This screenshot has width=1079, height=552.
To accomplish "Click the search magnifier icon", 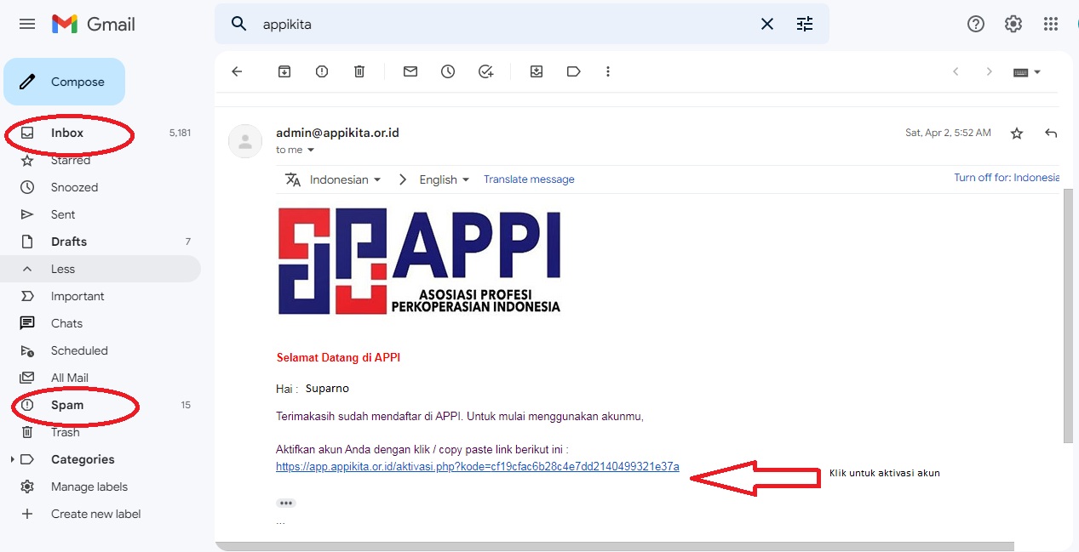I will click(239, 24).
